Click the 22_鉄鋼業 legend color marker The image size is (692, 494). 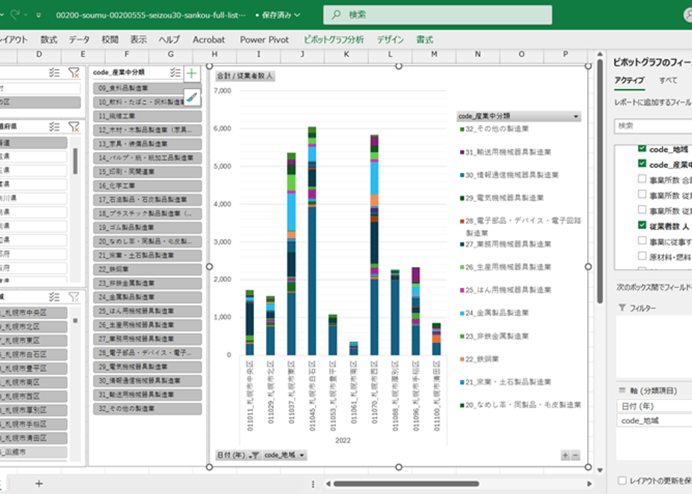click(462, 359)
